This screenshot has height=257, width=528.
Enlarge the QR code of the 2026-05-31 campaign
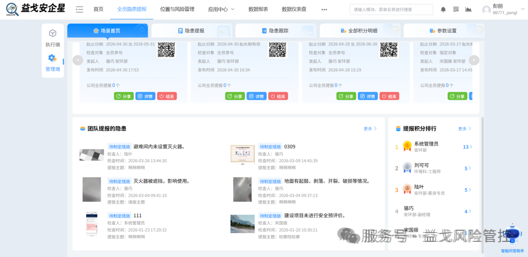166,50
